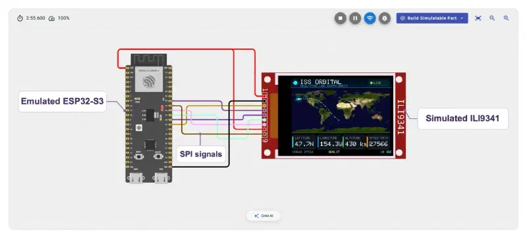Zoom out of the canvas
Screen dimensions: 527x240
click(x=492, y=18)
